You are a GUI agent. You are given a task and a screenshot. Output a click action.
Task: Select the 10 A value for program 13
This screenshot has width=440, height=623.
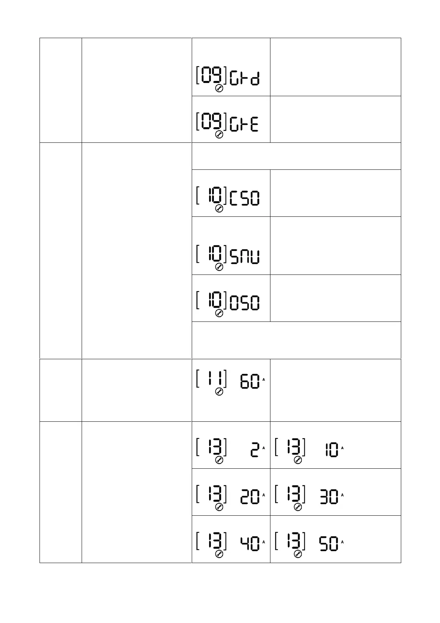coord(331,450)
